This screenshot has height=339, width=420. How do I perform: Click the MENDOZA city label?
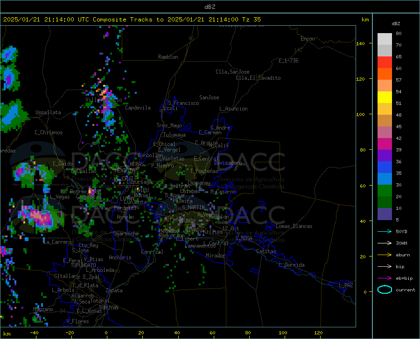coord(125,171)
